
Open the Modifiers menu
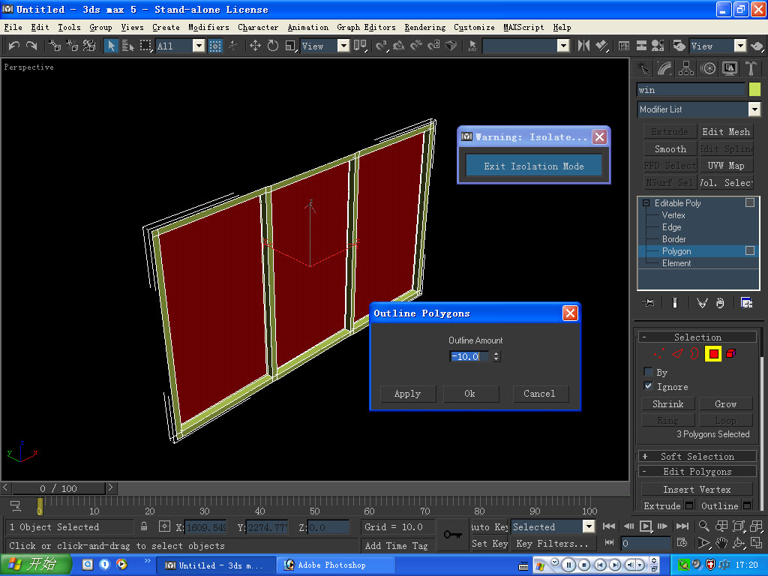208,27
